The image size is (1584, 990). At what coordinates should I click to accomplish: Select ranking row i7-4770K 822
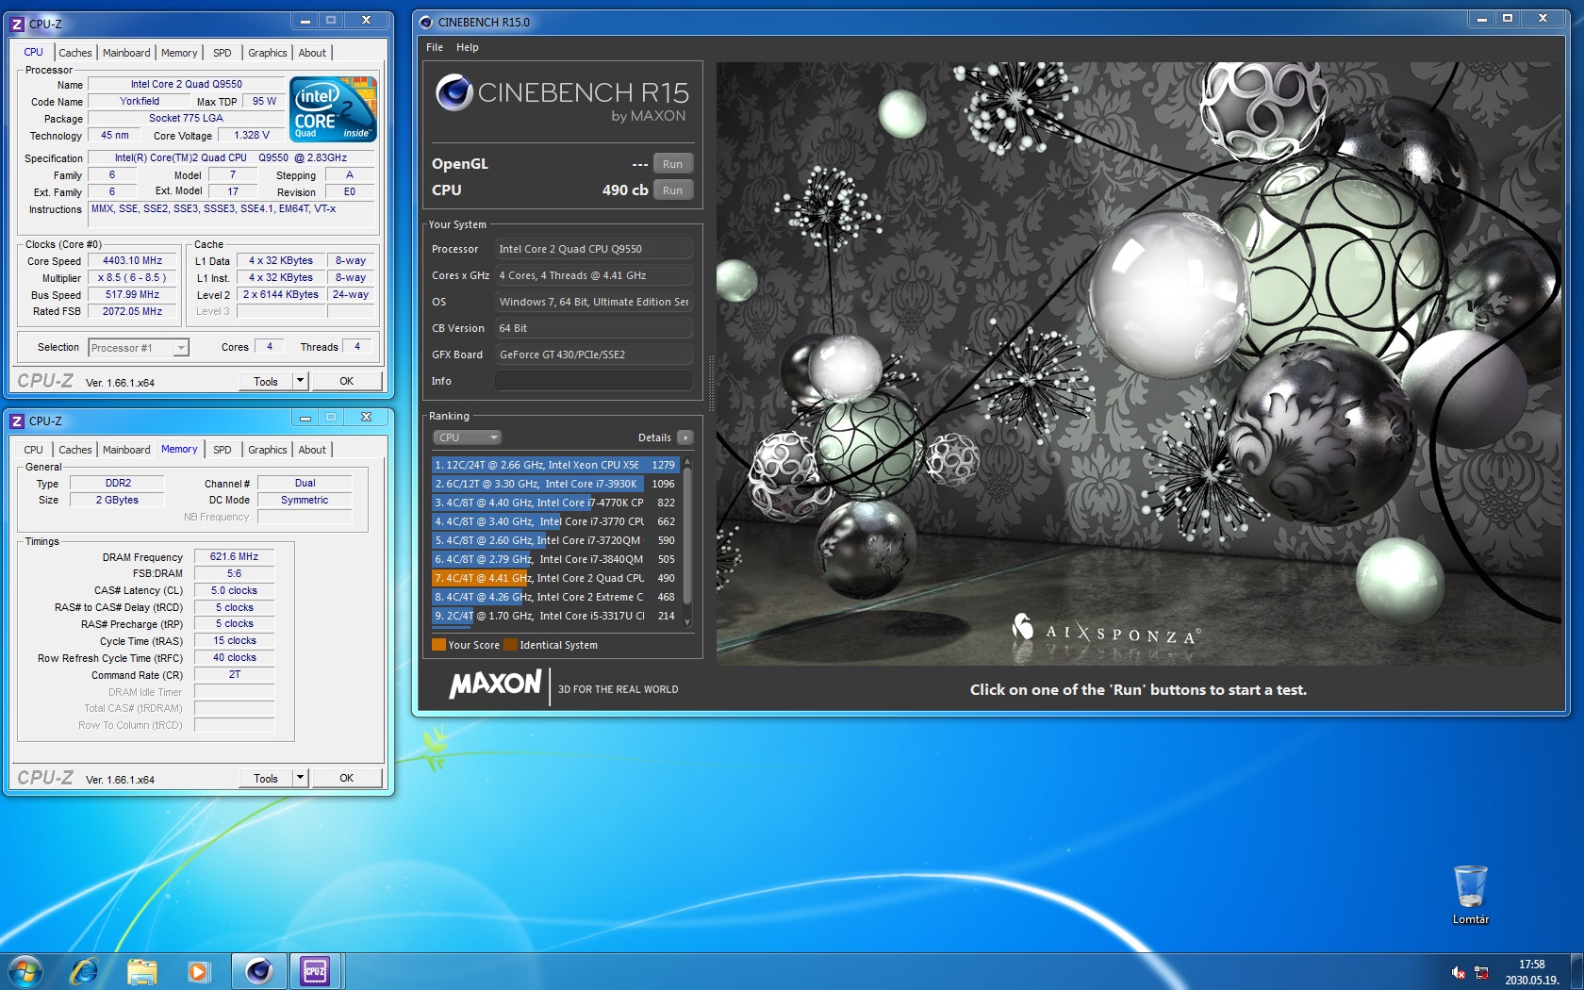click(x=555, y=503)
